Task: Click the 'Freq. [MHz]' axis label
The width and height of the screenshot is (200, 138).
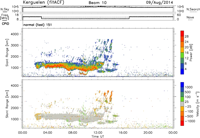Action: 4,17
